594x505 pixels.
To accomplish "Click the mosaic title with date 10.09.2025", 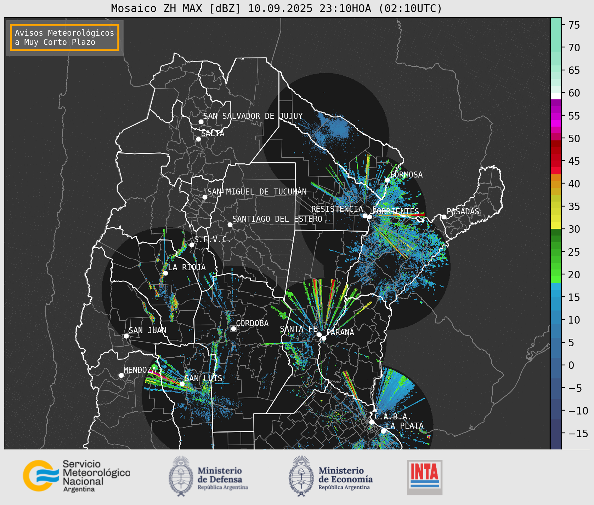I will coord(277,8).
